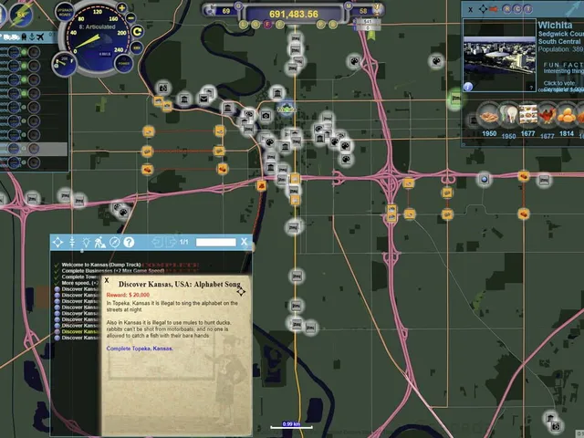Image resolution: width=584 pixels, height=438 pixels.
Task: Click the envelope mail map icon
Action: pos(203,99)
